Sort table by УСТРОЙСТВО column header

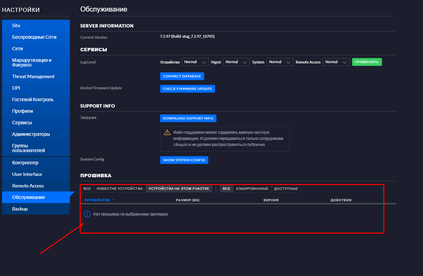coord(97,200)
